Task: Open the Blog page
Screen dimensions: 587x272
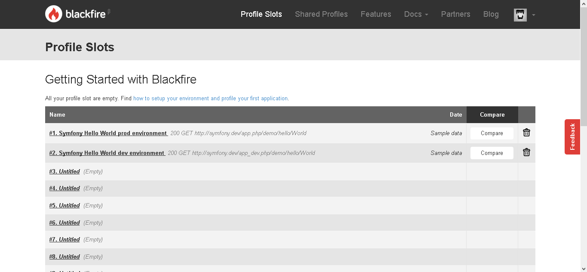Action: coord(491,14)
